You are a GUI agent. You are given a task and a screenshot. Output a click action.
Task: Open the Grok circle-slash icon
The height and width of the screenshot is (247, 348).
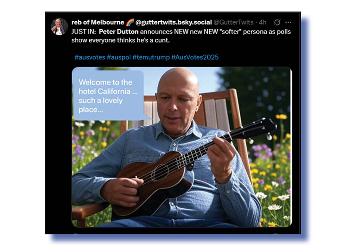tap(277, 22)
